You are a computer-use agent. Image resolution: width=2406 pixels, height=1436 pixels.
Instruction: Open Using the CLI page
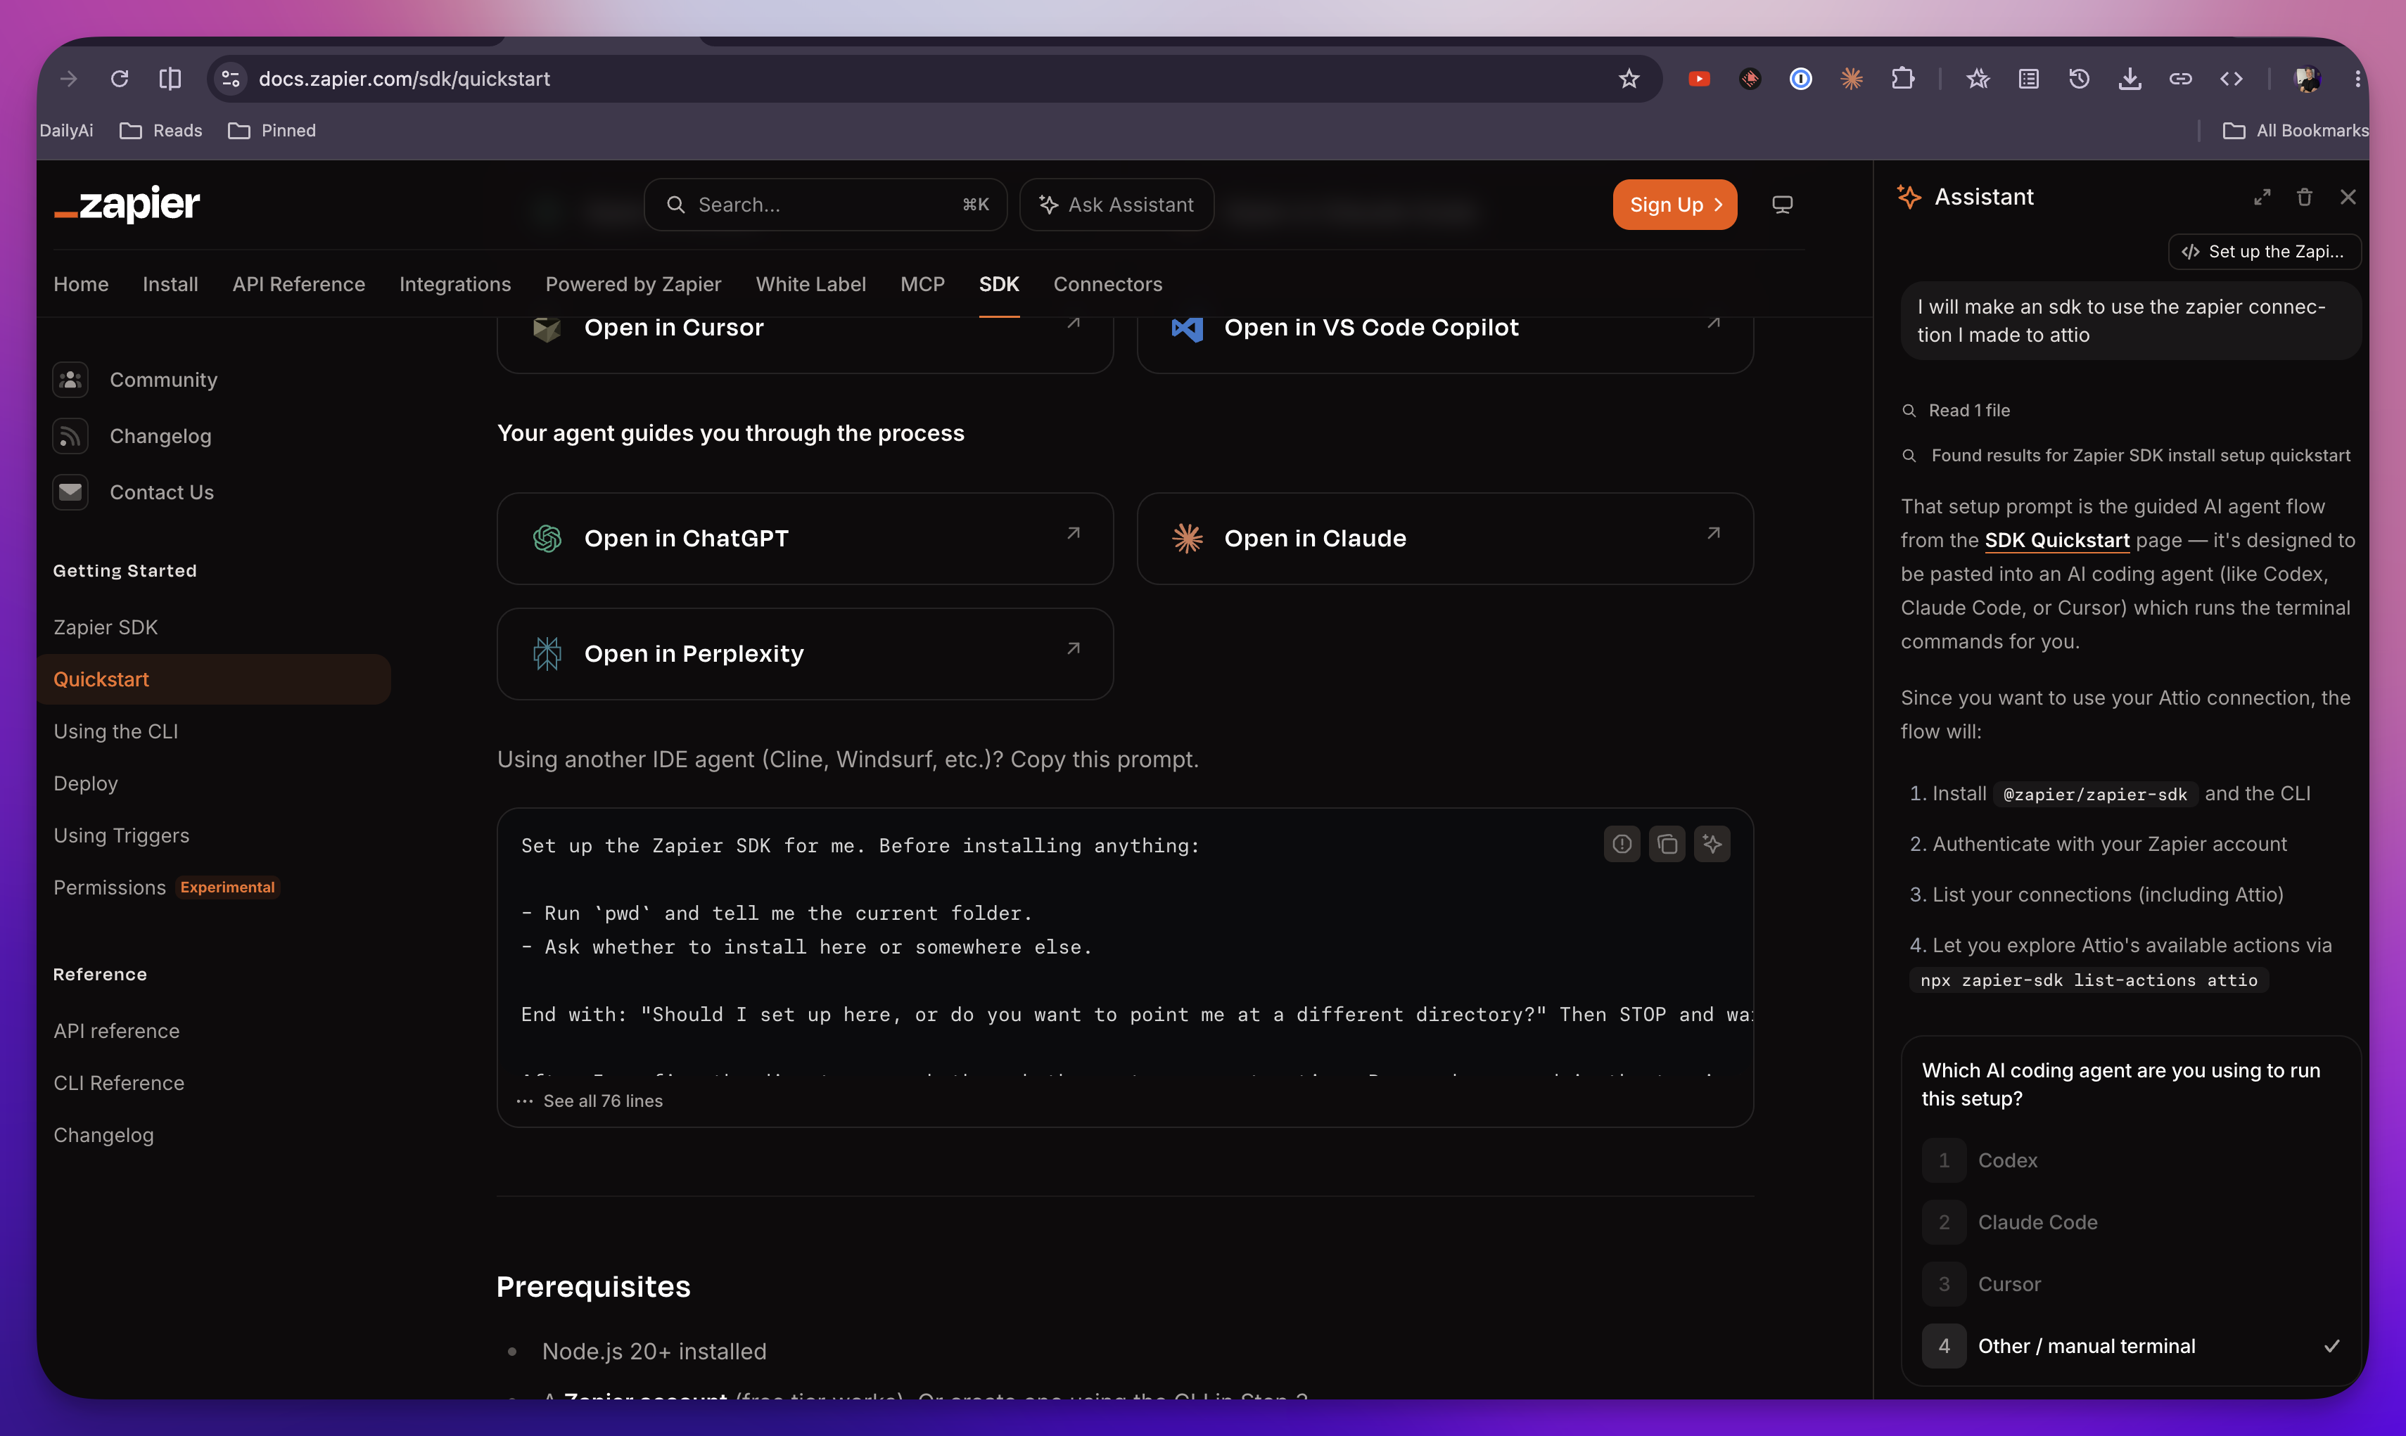[116, 731]
